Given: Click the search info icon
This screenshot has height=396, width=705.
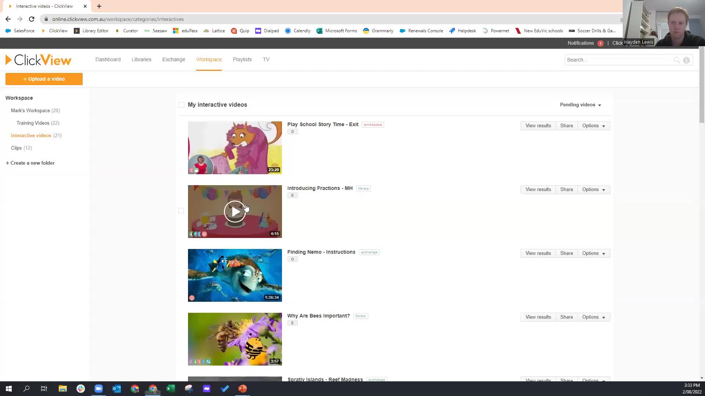Looking at the screenshot, I should tap(686, 60).
